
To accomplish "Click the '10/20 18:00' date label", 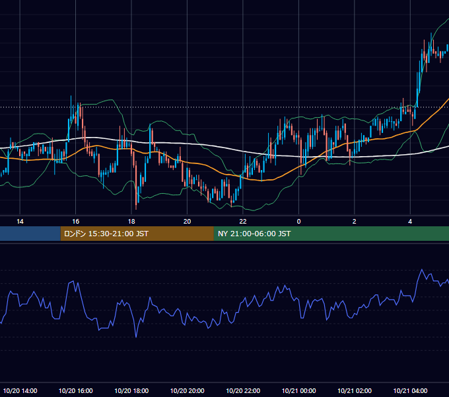I will pos(131,390).
